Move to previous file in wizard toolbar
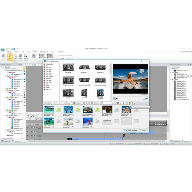192x192 pixels. [x=87, y=103]
